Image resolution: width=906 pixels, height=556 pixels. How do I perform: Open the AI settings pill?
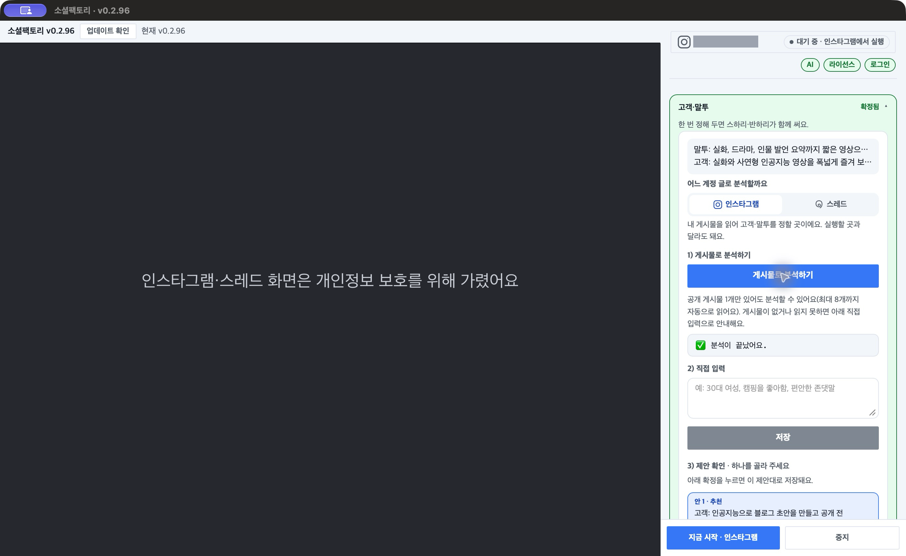810,65
